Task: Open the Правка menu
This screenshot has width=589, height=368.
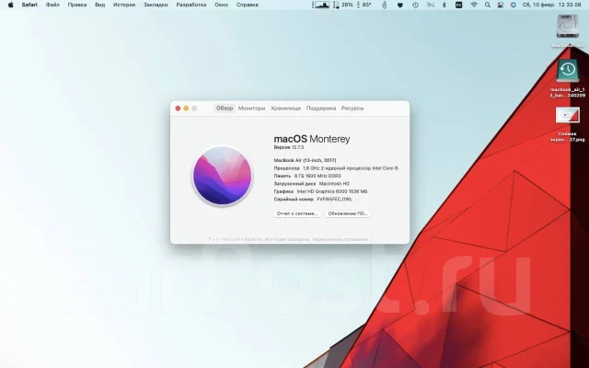Action: pyautogui.click(x=77, y=5)
